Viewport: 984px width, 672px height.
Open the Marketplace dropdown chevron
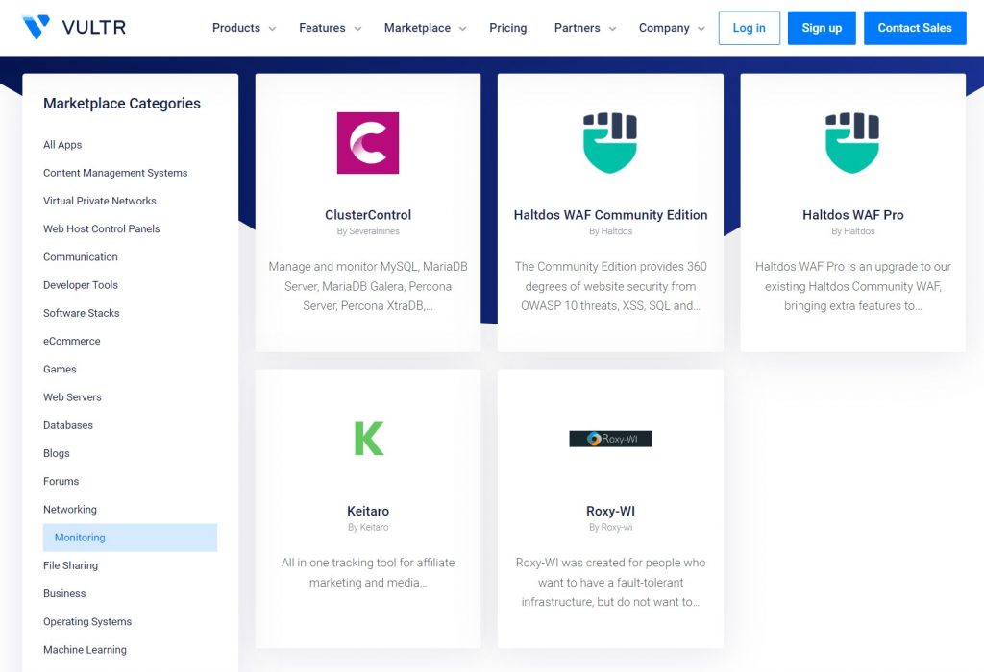(462, 28)
